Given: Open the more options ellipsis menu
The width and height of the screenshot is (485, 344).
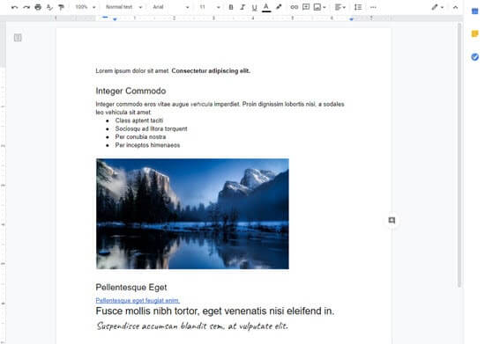Looking at the screenshot, I should [373, 7].
